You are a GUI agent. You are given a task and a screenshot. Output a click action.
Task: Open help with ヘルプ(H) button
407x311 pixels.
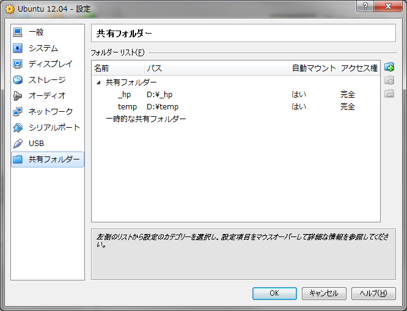click(373, 293)
